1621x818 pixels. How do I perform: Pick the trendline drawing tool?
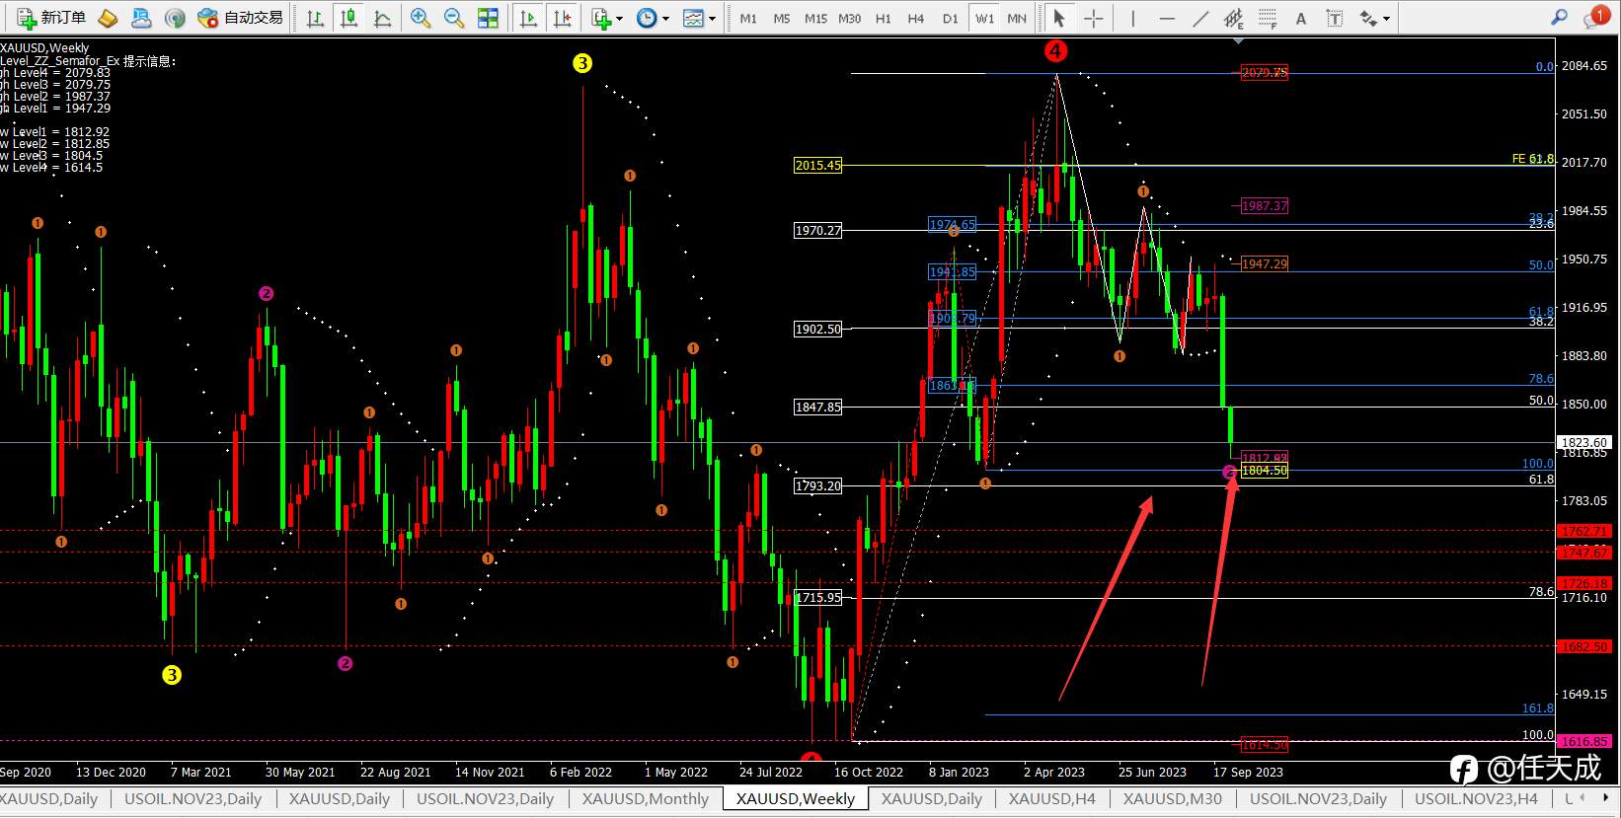1200,18
